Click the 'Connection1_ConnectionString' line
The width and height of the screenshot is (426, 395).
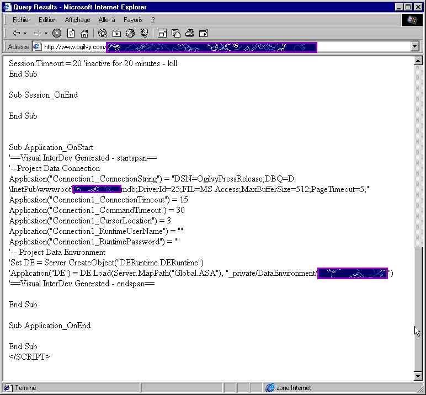[152, 179]
